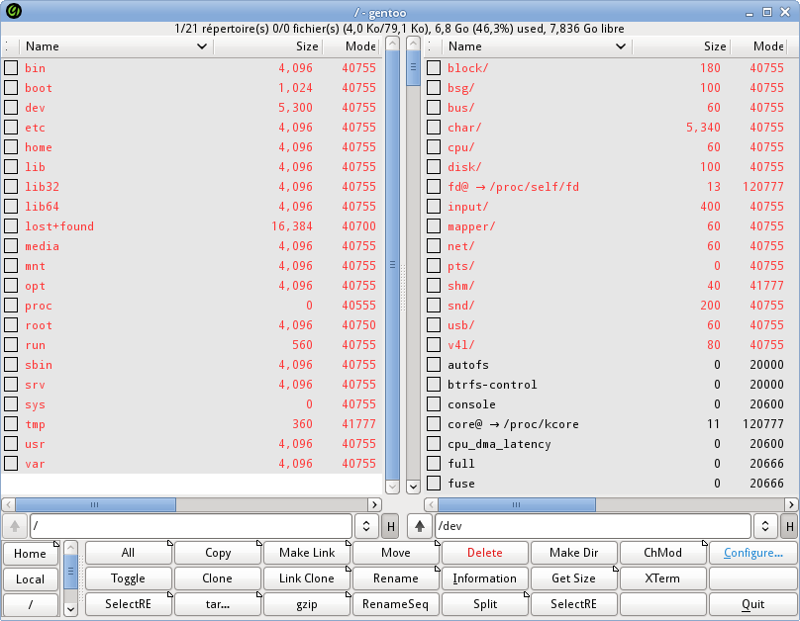Open the Configure... dialog
Image resolution: width=800 pixels, height=621 pixels.
pyautogui.click(x=751, y=553)
